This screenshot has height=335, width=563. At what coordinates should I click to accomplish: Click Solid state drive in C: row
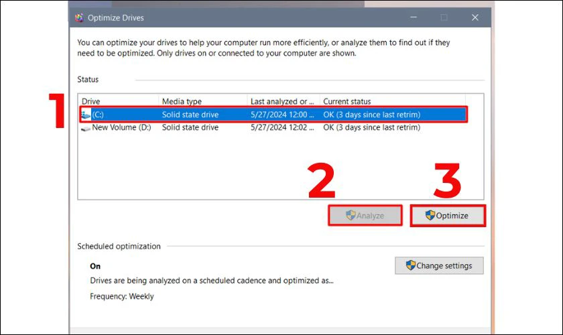pyautogui.click(x=190, y=115)
